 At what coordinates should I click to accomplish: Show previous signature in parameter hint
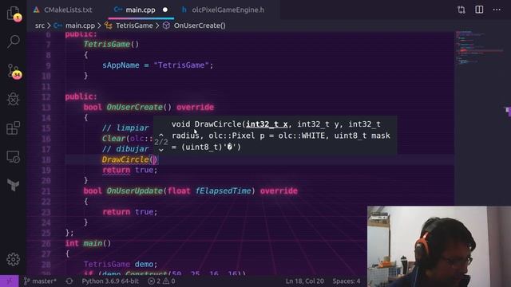click(x=161, y=135)
